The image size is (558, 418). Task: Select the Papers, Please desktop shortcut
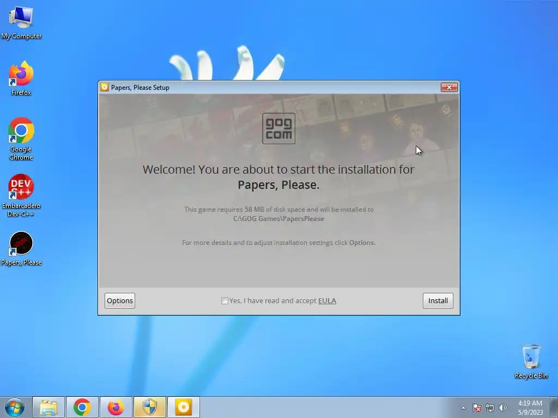click(21, 248)
